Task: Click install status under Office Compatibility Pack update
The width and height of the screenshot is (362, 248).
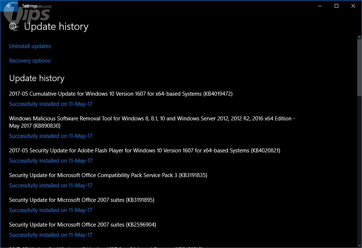Action: tap(51, 185)
